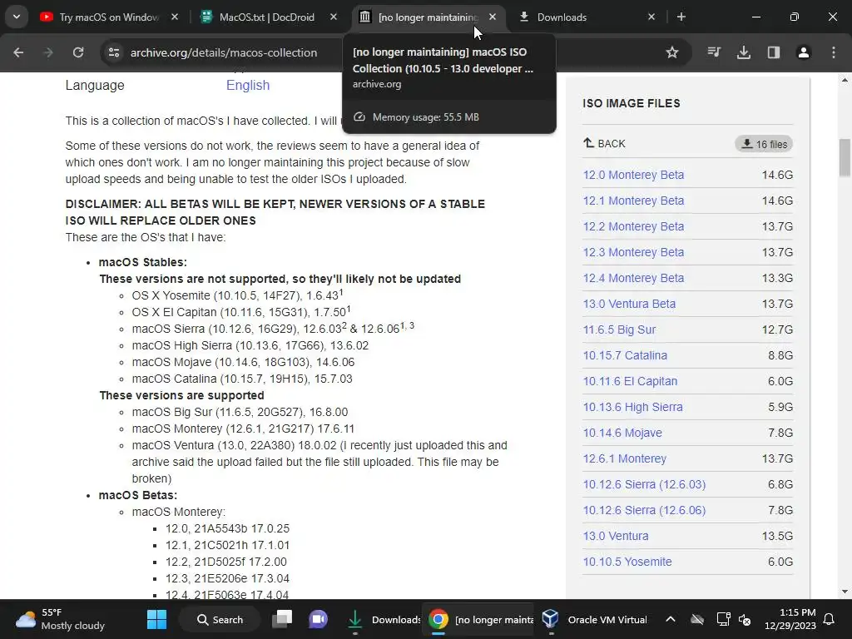Open 10.15.7 Catalina ISO link
Image resolution: width=852 pixels, height=639 pixels.
pos(625,355)
